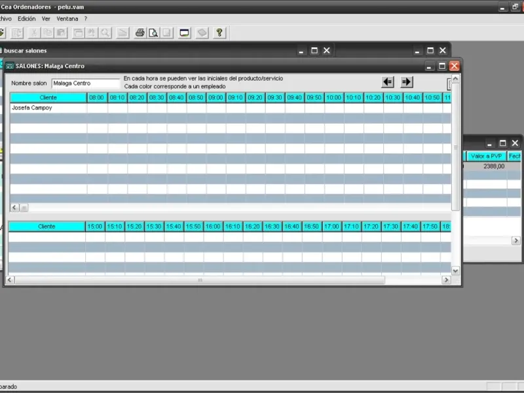This screenshot has height=393, width=524.
Task: Click the 10:00 time column header
Action: coord(334,98)
